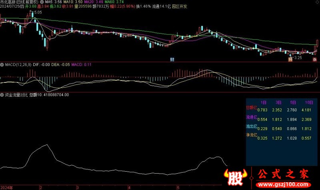Image resolution: width=320 pixels, height=190 pixels.
Task: Click the settings icon beside 市北高新 title
Action: (x=42, y=2)
